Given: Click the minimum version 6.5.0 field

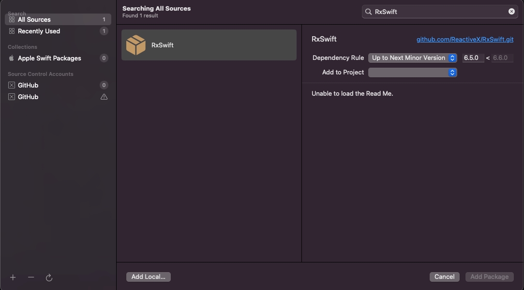Looking at the screenshot, I should coord(473,58).
